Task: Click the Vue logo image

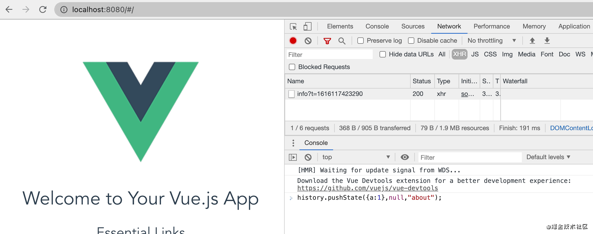Action: [x=141, y=112]
